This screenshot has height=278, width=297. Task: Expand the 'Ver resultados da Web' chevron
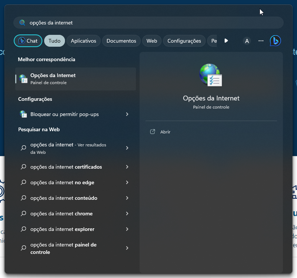127,148
